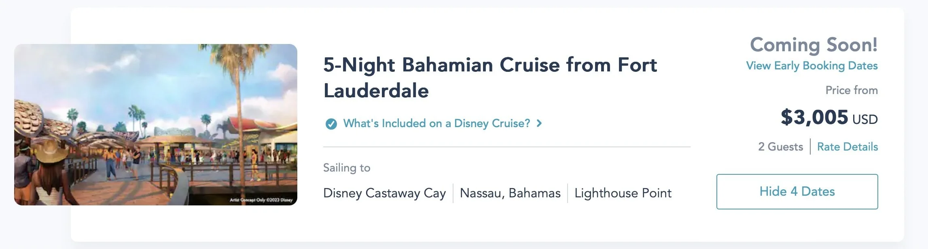The width and height of the screenshot is (928, 249).
Task: Click the Sailing to label
Action: coord(347,168)
